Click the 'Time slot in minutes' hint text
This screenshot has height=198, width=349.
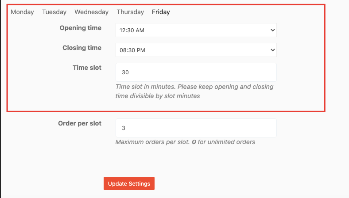click(x=146, y=87)
